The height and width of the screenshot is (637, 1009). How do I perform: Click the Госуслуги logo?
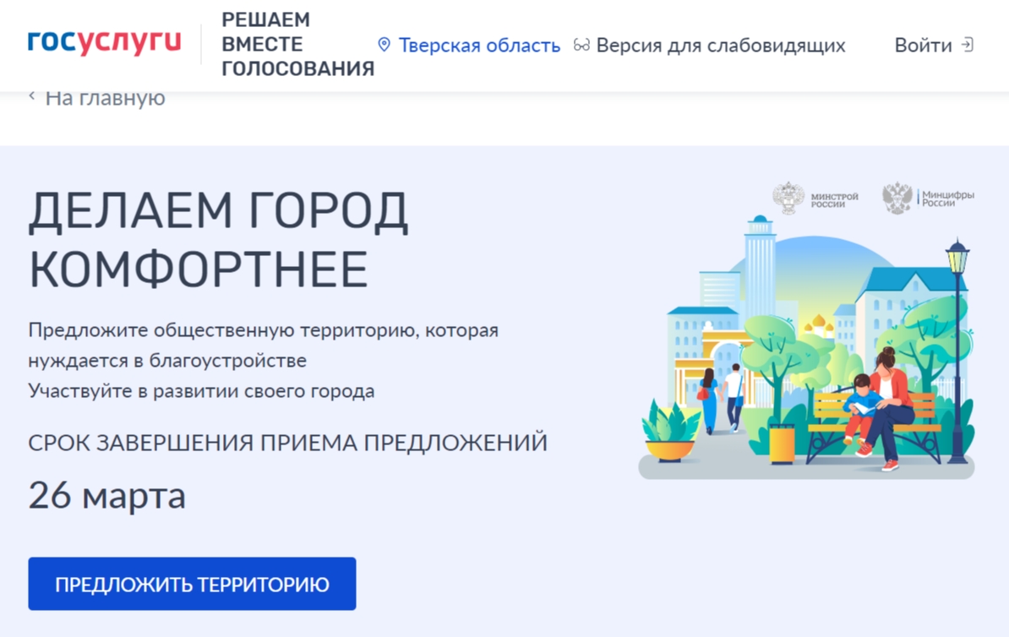[104, 44]
